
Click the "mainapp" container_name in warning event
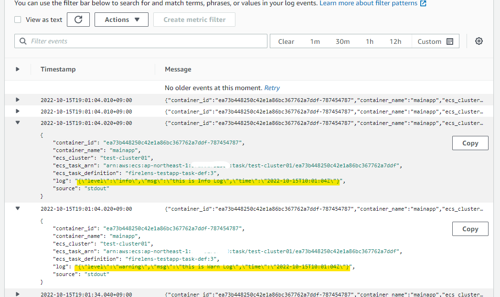coord(123,236)
